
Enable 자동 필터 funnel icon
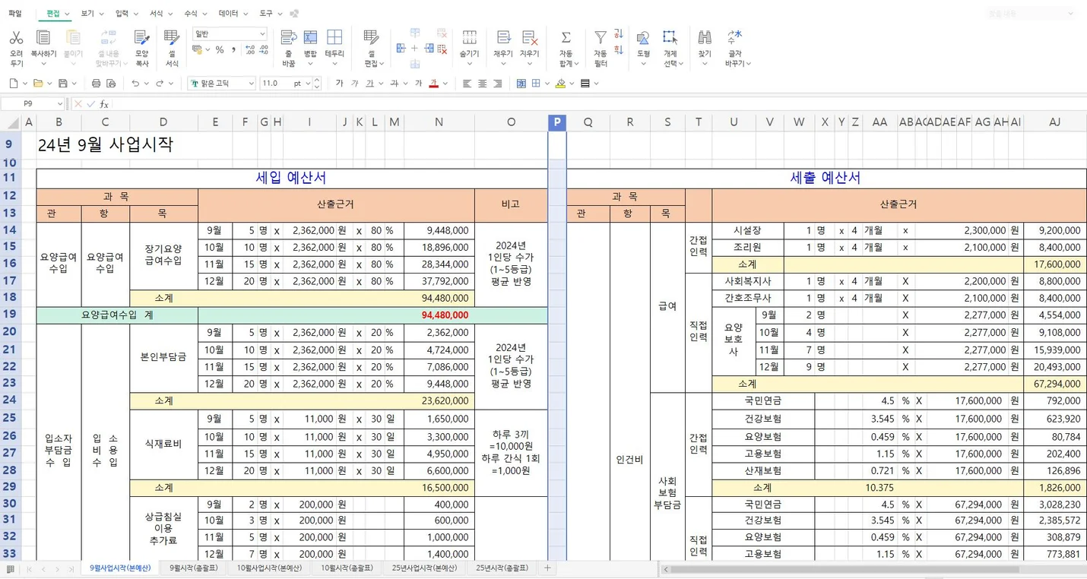pos(601,37)
